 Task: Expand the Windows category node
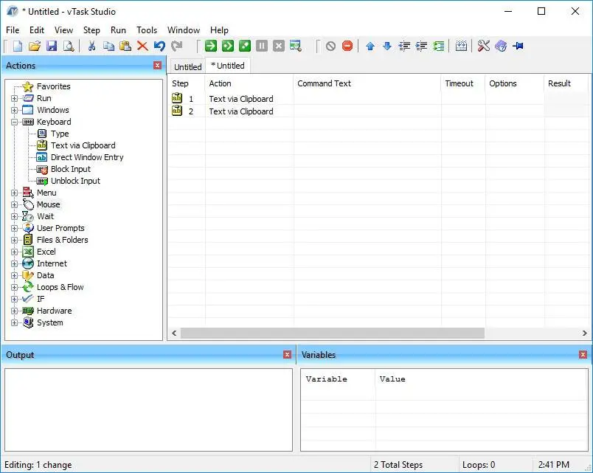14,110
